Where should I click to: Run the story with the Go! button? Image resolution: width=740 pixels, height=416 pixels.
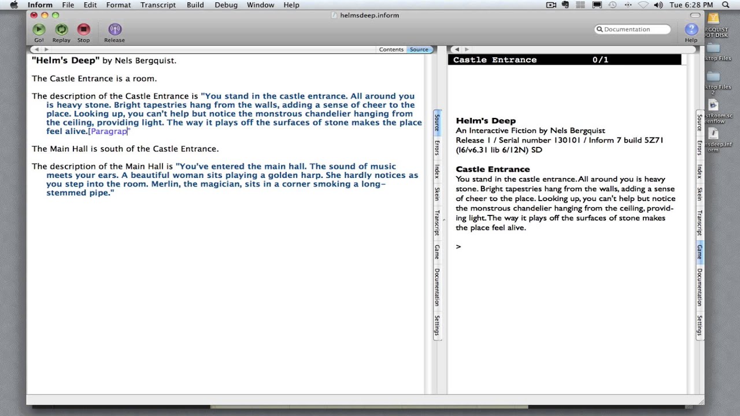coord(39,29)
